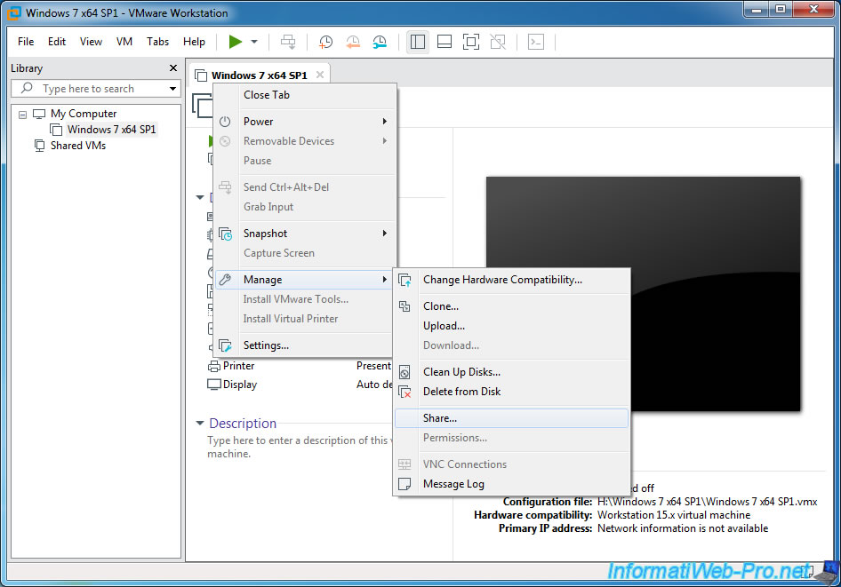Click the Manage submenu arrow

pyautogui.click(x=385, y=280)
